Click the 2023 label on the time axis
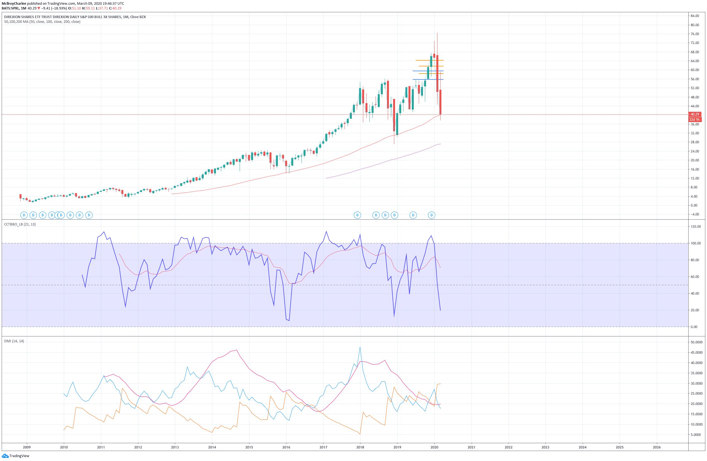This screenshot has height=461, width=707. point(545,447)
